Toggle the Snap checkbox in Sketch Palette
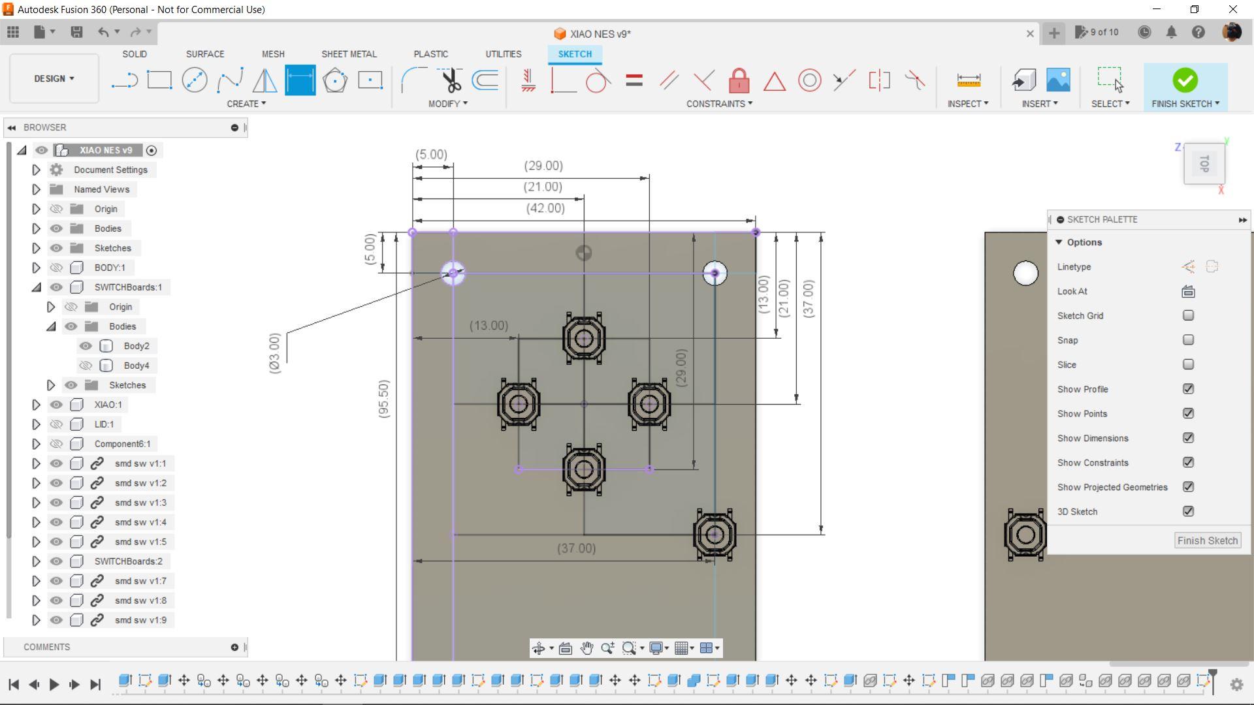1254x705 pixels. pyautogui.click(x=1189, y=339)
